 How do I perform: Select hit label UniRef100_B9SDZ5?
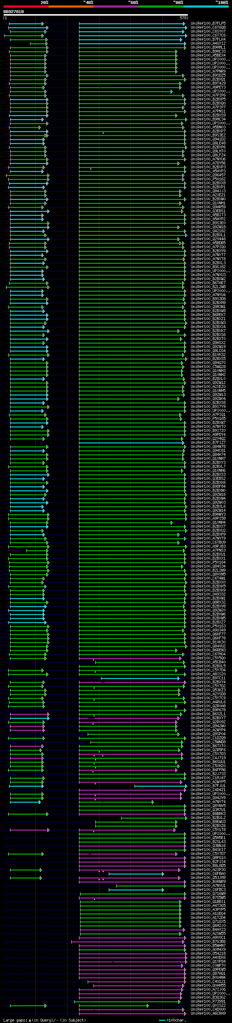(x=208, y=75)
